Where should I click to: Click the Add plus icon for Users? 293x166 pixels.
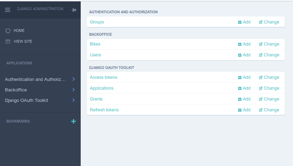pyautogui.click(x=240, y=55)
